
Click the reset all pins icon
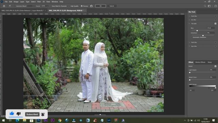pyautogui.click(x=91, y=6)
